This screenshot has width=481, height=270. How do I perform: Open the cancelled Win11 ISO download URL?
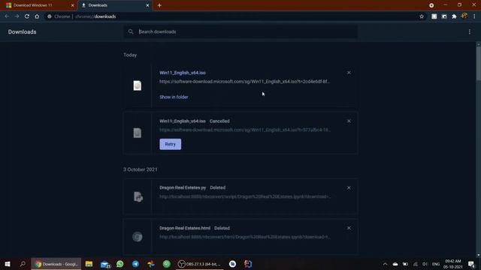click(244, 130)
